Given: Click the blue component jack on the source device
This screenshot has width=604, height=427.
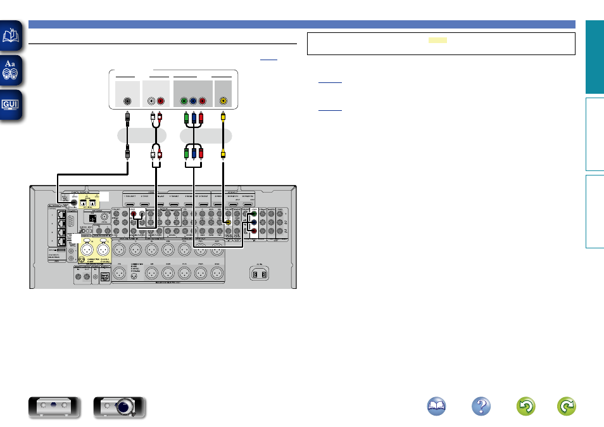Looking at the screenshot, I should (x=193, y=101).
